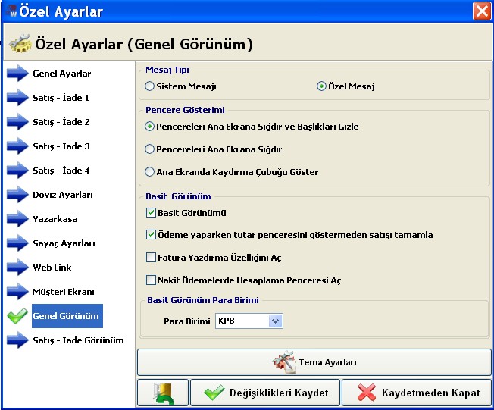Toggle Ödeme yaparken tutar penceresini göstermeden checkbox

click(x=151, y=235)
